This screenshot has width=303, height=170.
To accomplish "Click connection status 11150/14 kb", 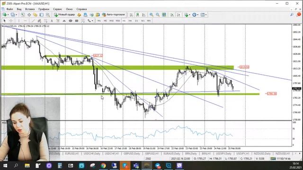I will (x=280, y=159).
